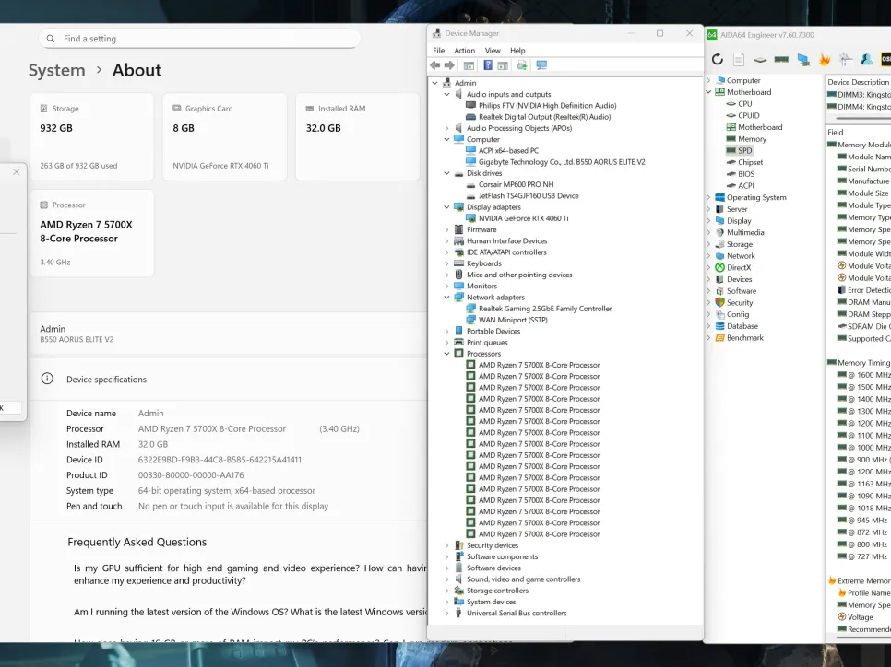
Task: Click the flame stability test icon in AIDA64
Action: coord(825,59)
